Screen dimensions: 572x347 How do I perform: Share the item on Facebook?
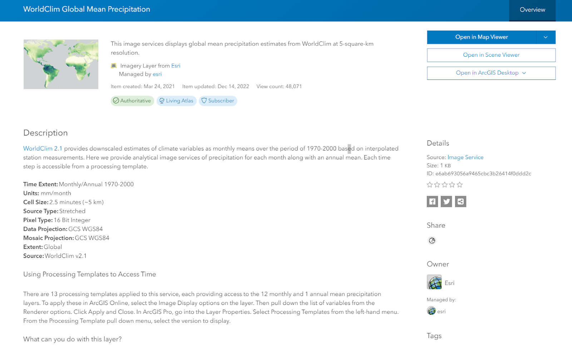[x=432, y=201]
